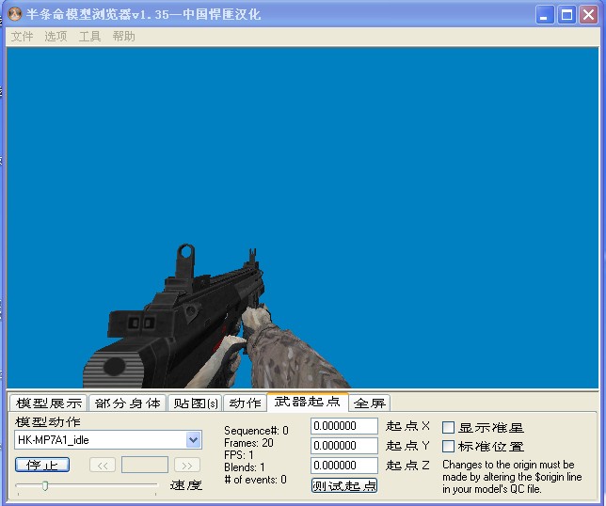The image size is (606, 506).
Task: Click the 'Frames: 20' text
Action: click(248, 443)
